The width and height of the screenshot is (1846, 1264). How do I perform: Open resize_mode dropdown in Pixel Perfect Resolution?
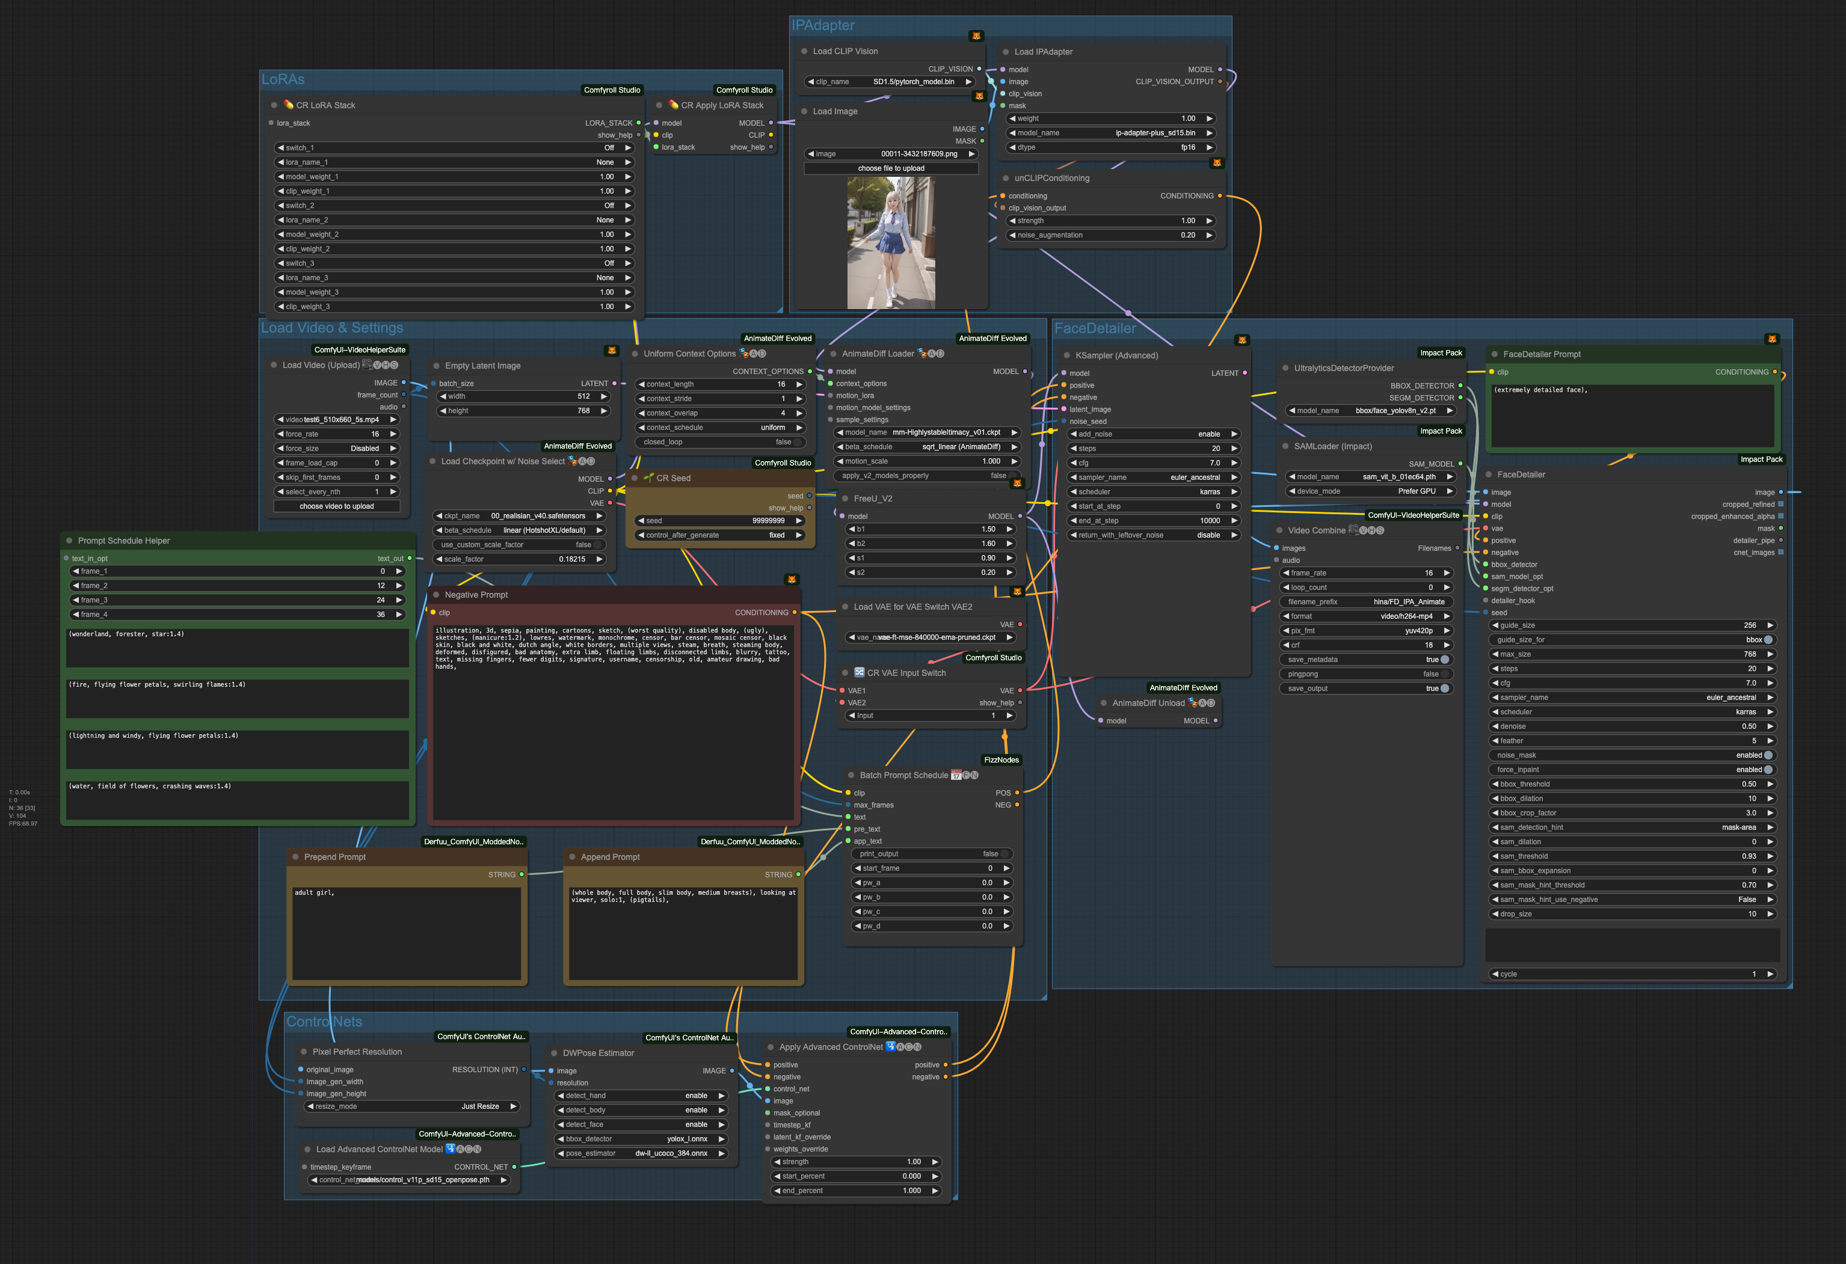[x=411, y=1106]
